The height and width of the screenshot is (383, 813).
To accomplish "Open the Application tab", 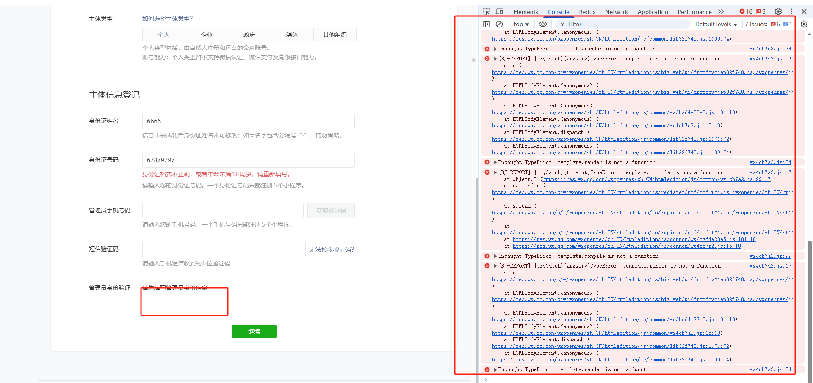I will point(653,12).
